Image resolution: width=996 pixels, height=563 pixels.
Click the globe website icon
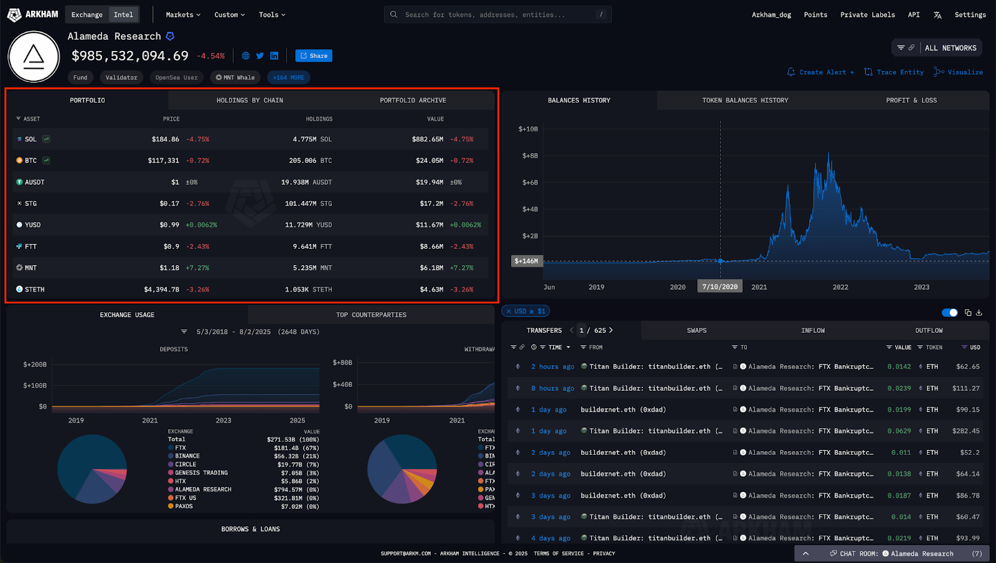[246, 56]
